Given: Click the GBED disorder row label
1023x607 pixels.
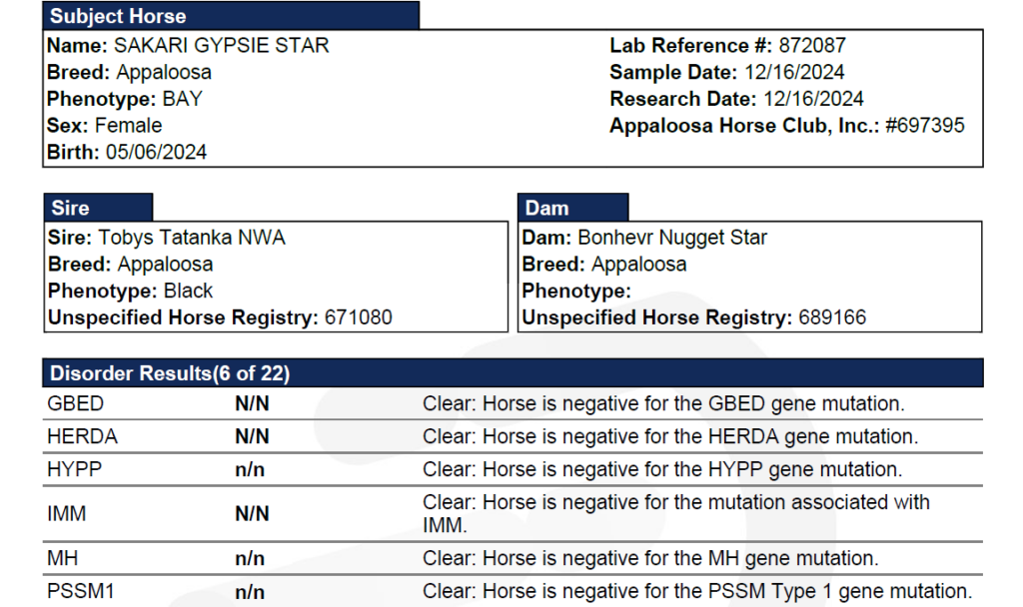Looking at the screenshot, I should click(x=75, y=404).
